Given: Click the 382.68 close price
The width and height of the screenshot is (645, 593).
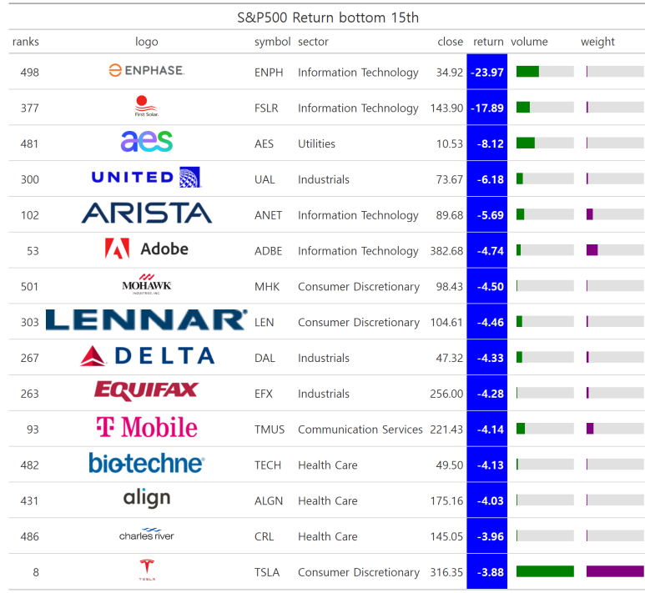Looking at the screenshot, I should coord(446,251).
